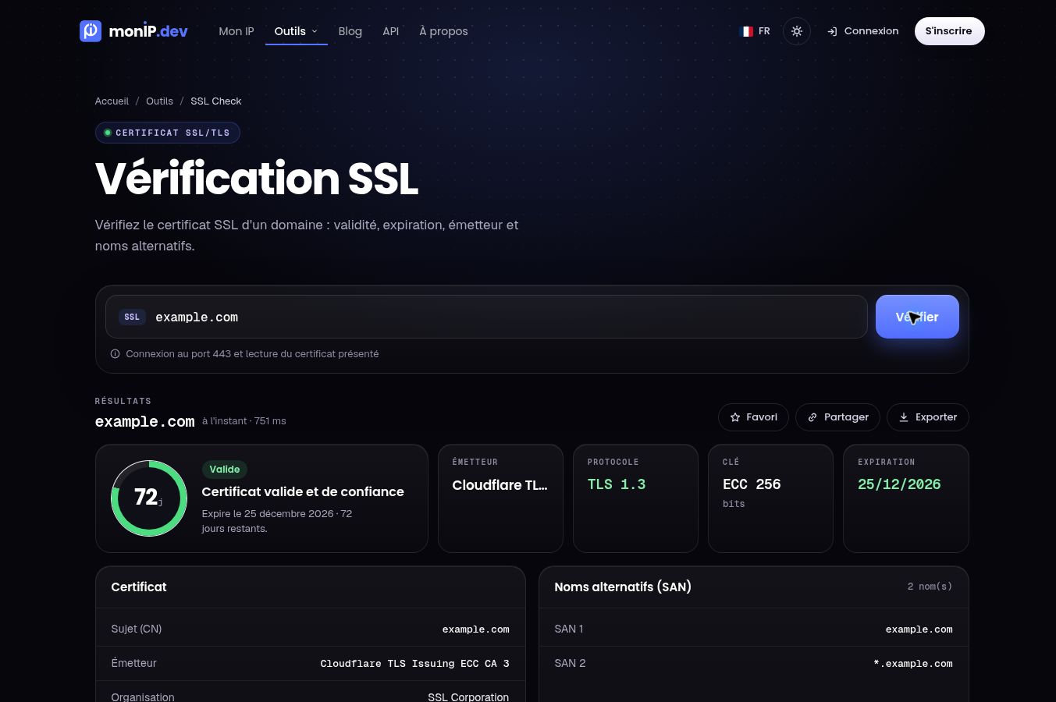Screen dimensions: 1056x702
Task: Click the TLS 1.3 protocol value
Action: [x=617, y=484]
